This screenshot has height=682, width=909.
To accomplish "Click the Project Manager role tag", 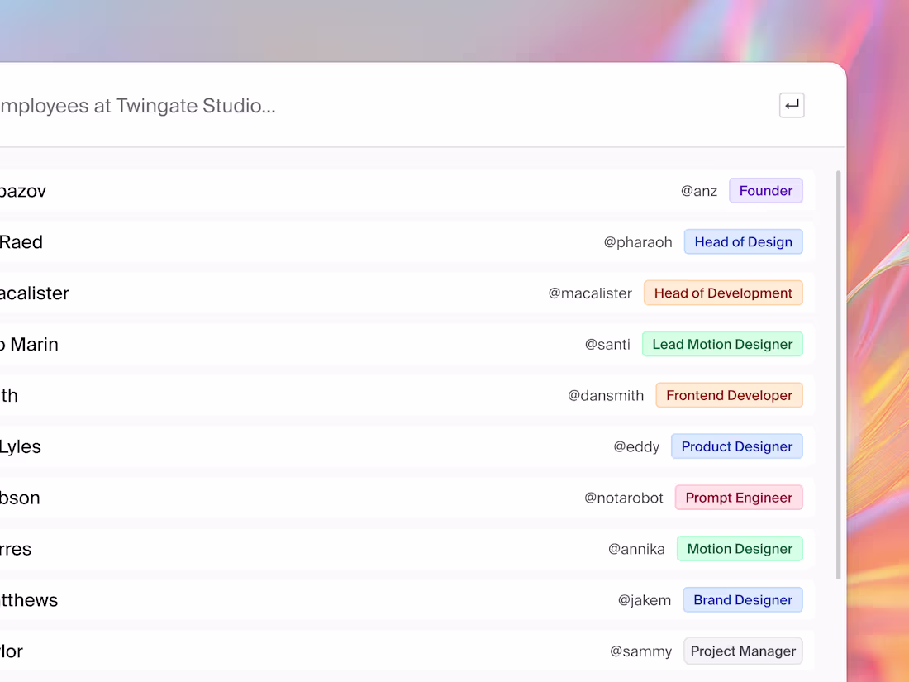I will tap(742, 651).
